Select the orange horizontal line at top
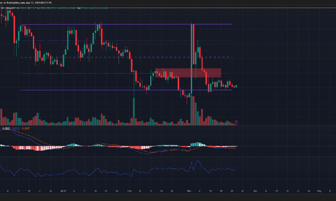This screenshot has width=336, height=201. pos(168,8)
